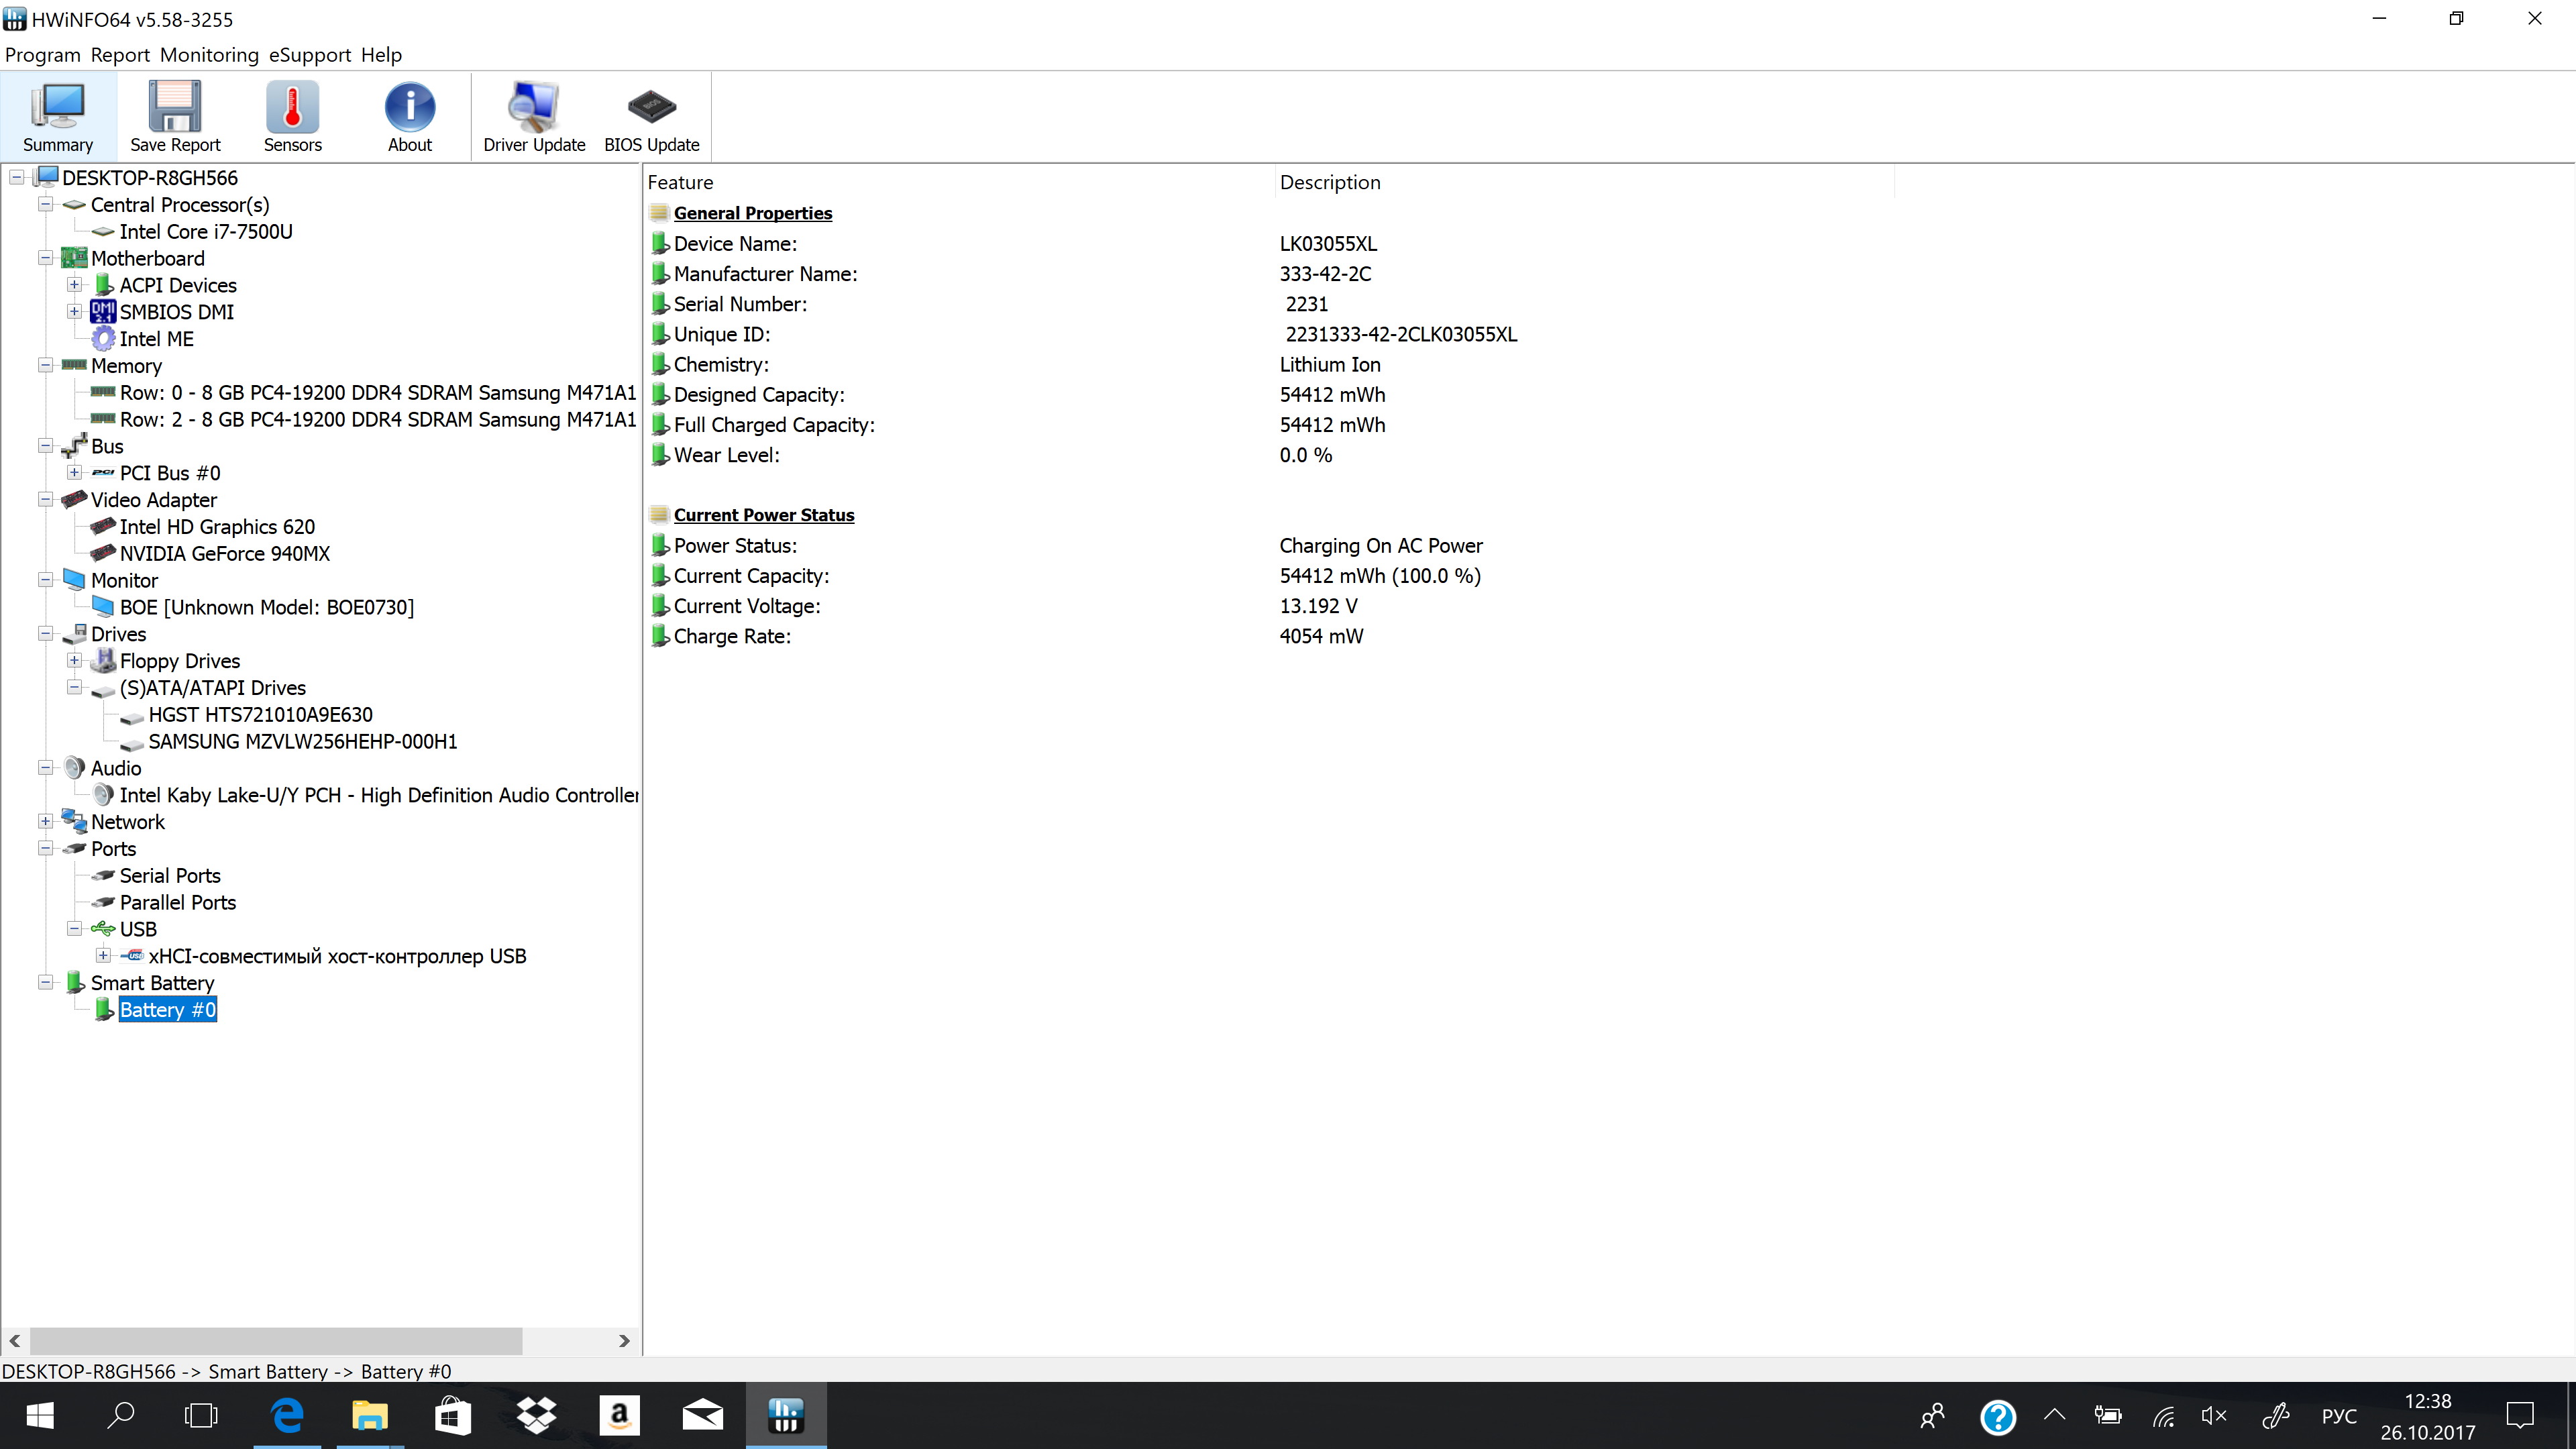Open the Amazon taskbar shortcut
2576x1449 pixels.
[x=619, y=1415]
